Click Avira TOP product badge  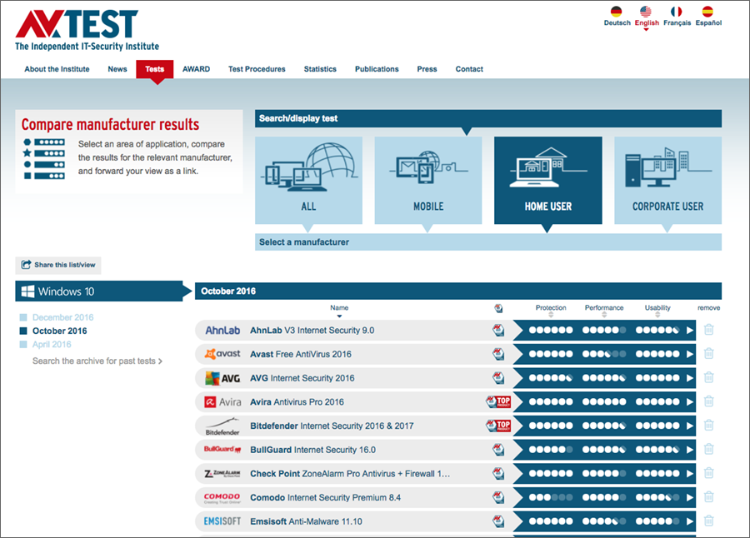(498, 401)
